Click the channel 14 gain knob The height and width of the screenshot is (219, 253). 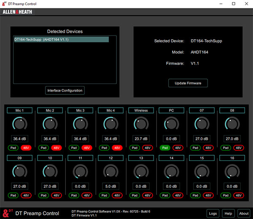[x=171, y=172]
